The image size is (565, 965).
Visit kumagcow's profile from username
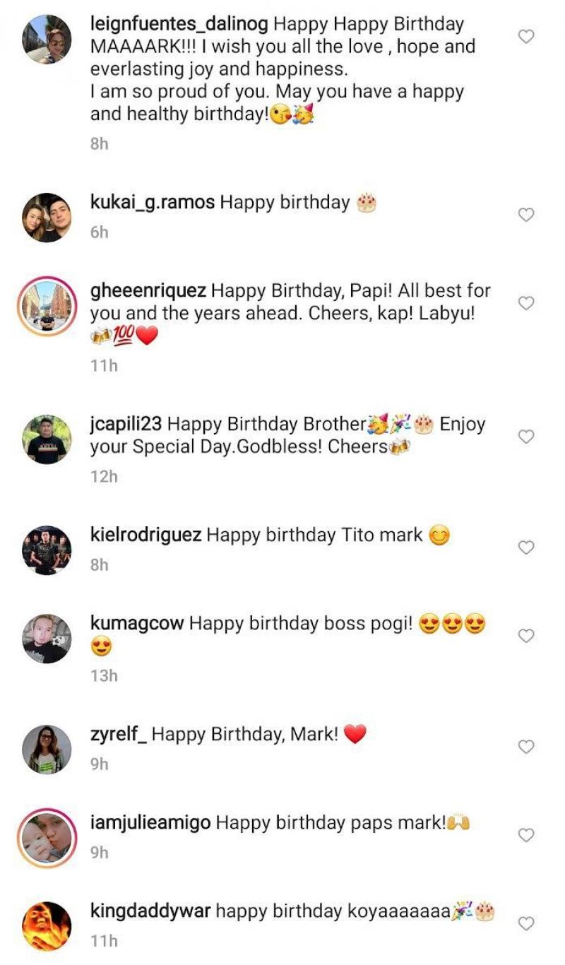[x=137, y=624]
